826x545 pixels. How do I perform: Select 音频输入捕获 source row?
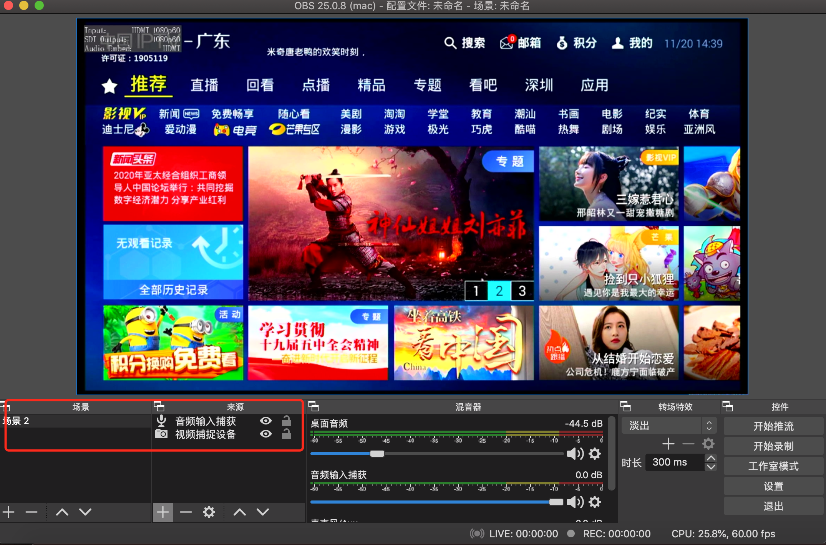tap(228, 421)
